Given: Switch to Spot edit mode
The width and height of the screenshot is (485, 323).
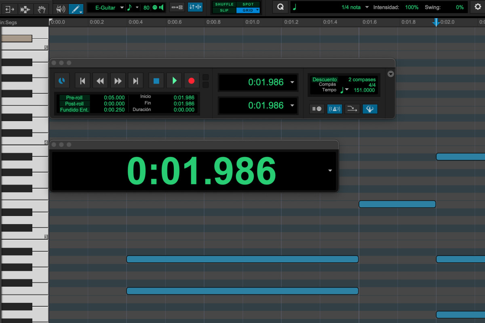Looking at the screenshot, I should tap(248, 4).
